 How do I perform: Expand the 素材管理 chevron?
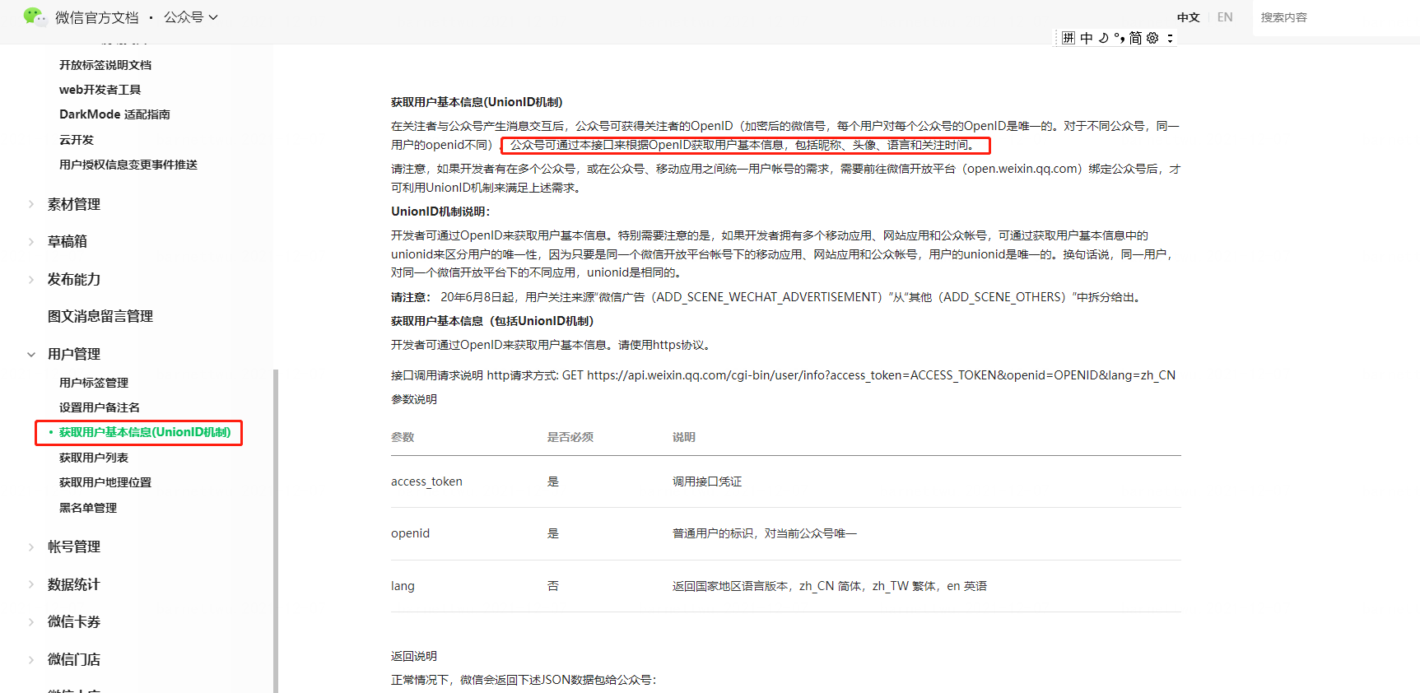31,204
